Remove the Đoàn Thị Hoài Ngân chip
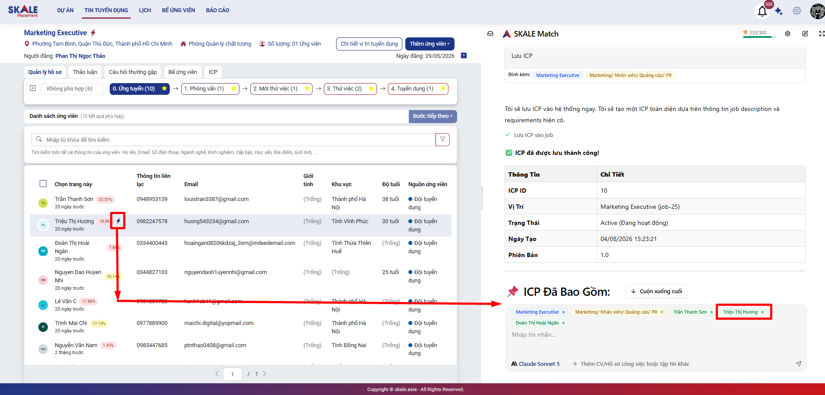This screenshot has height=395, width=825. click(563, 323)
